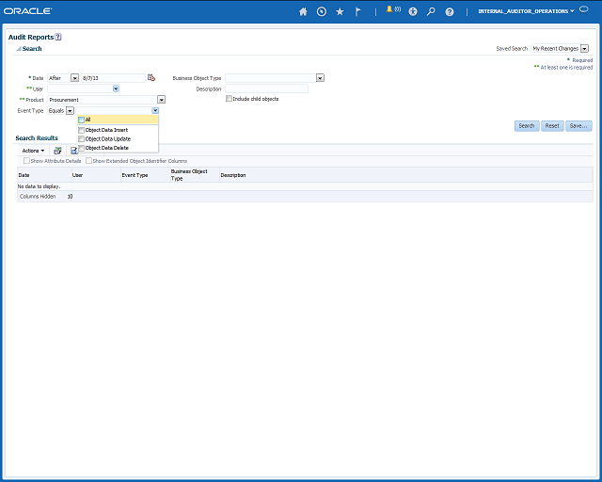Click the Columns Hidden label

38,197
